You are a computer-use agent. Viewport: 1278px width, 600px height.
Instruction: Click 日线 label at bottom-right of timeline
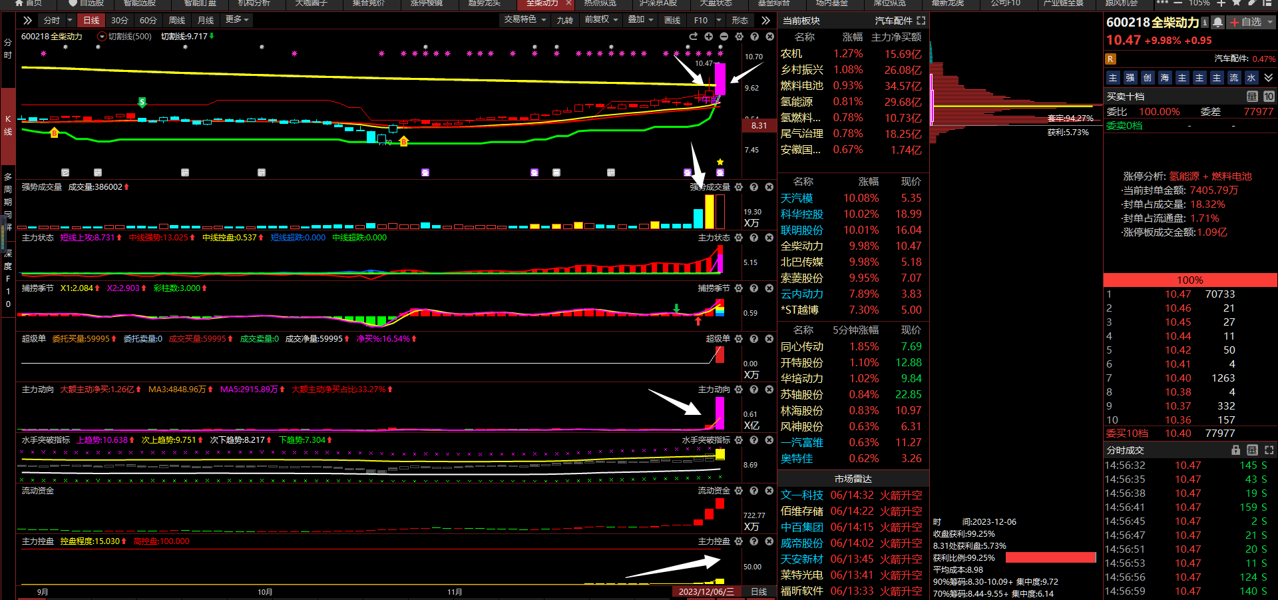(x=759, y=591)
